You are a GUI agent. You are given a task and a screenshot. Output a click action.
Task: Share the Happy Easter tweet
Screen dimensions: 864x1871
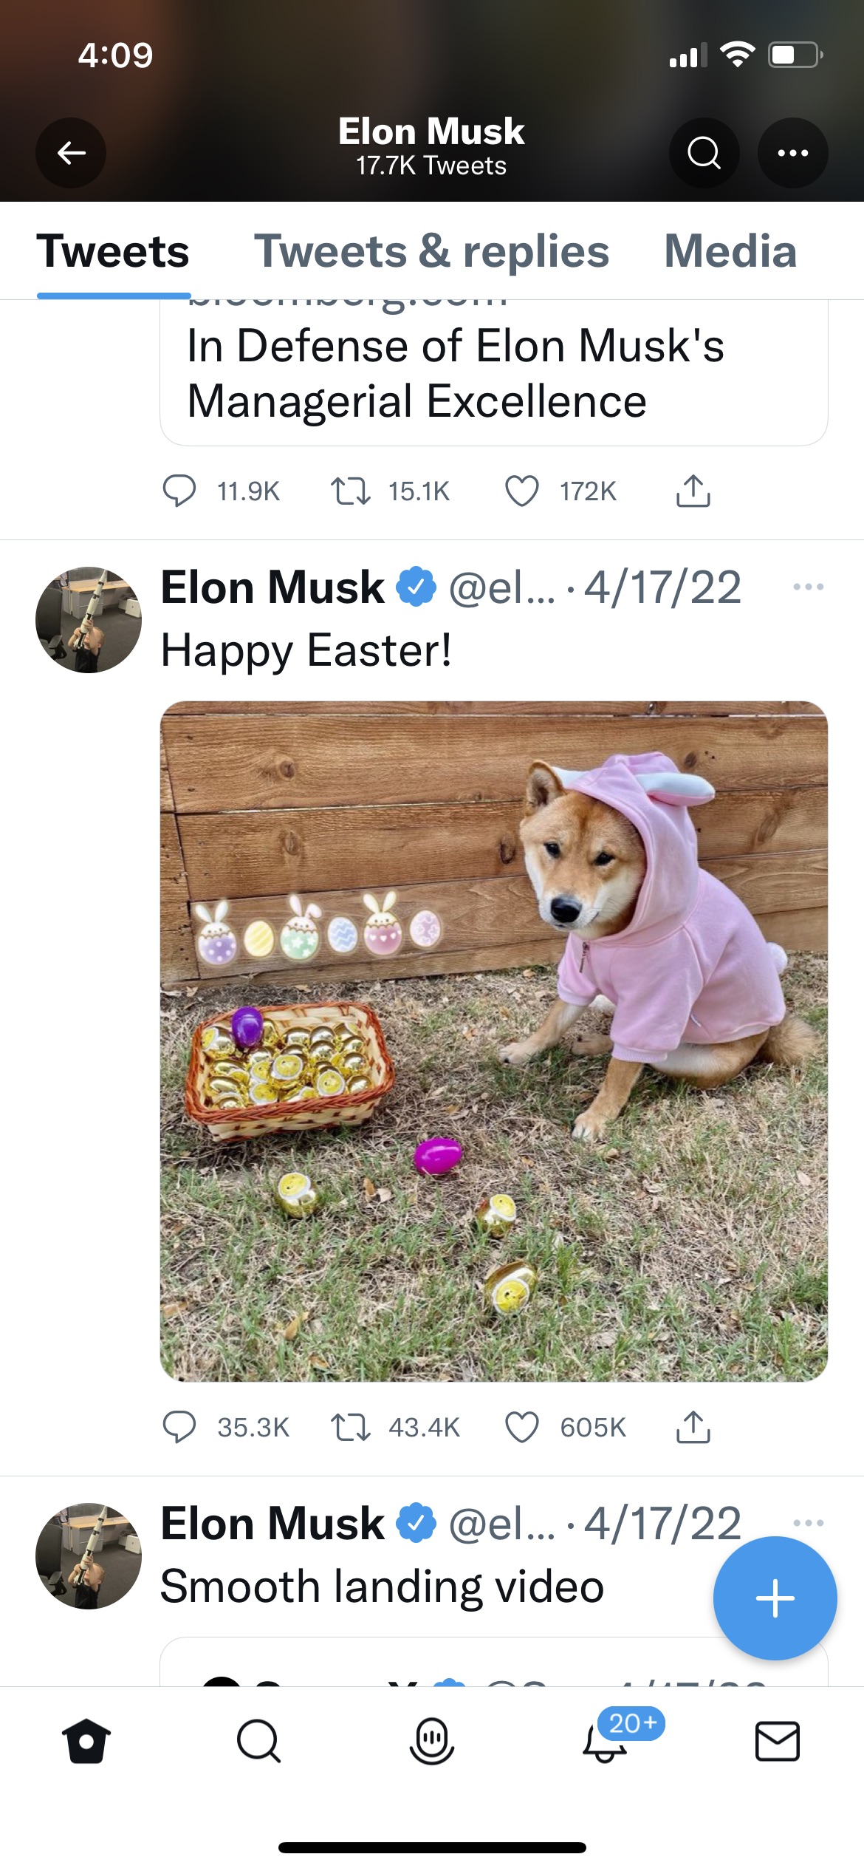pyautogui.click(x=693, y=1427)
